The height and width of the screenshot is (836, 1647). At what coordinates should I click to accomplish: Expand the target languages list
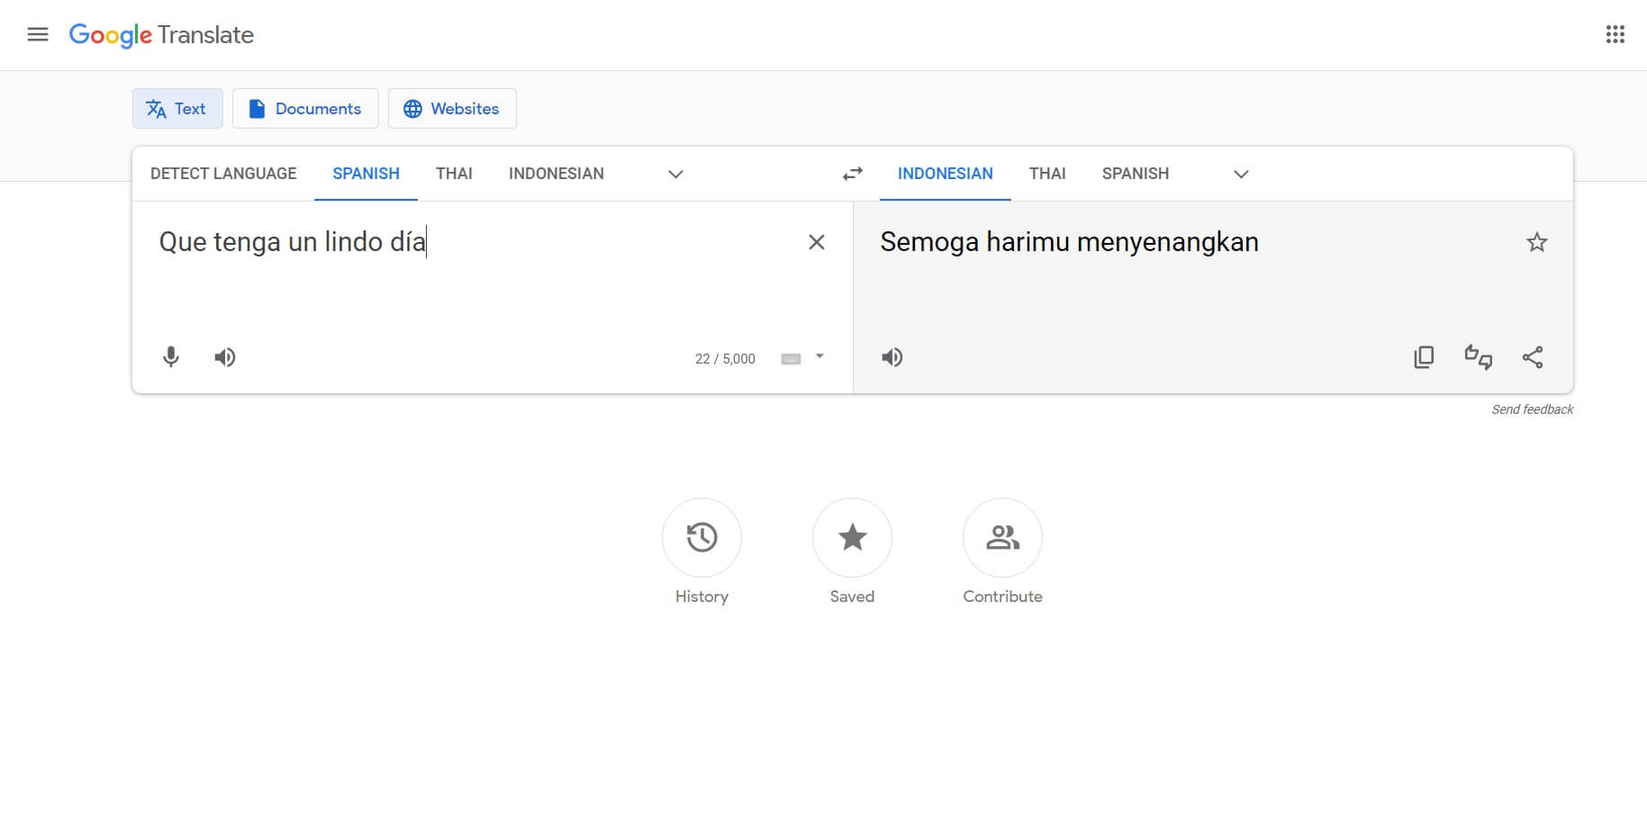pos(1241,174)
